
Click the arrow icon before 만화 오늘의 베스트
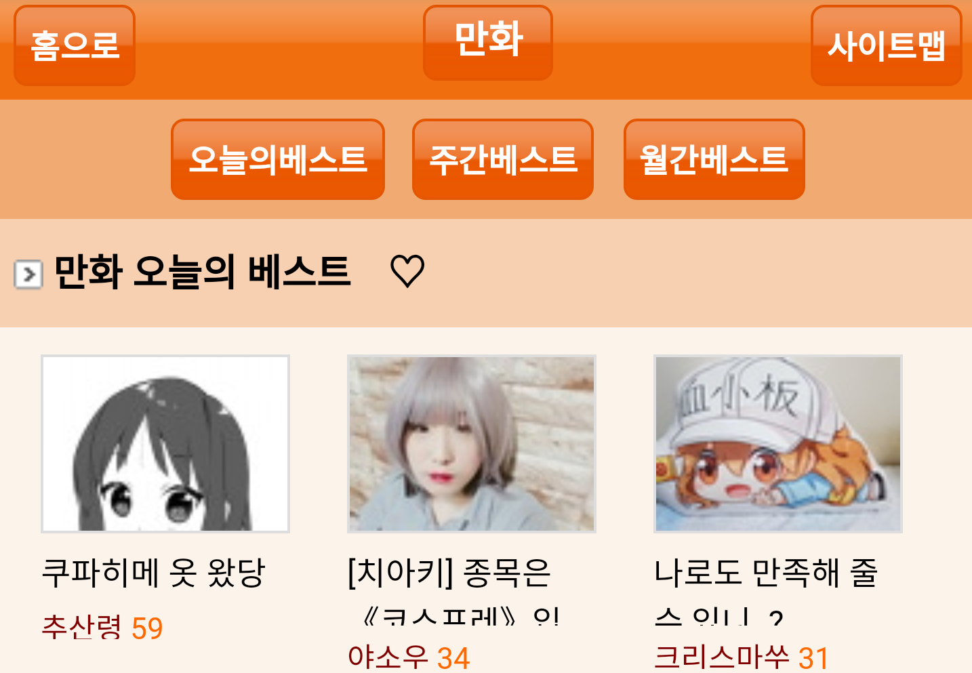tap(28, 274)
